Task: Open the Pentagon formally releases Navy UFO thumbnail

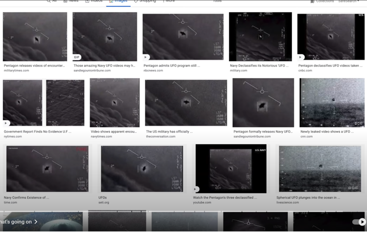Action: (x=263, y=103)
